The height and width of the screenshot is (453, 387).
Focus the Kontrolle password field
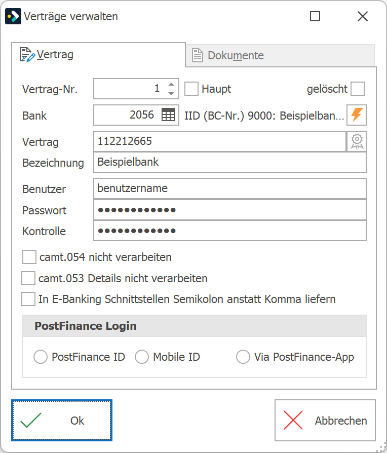230,231
